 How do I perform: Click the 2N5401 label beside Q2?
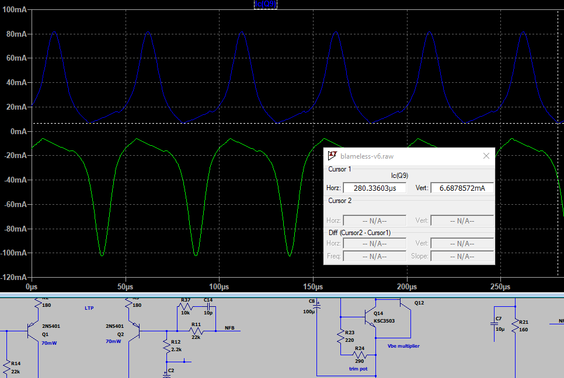tap(115, 326)
